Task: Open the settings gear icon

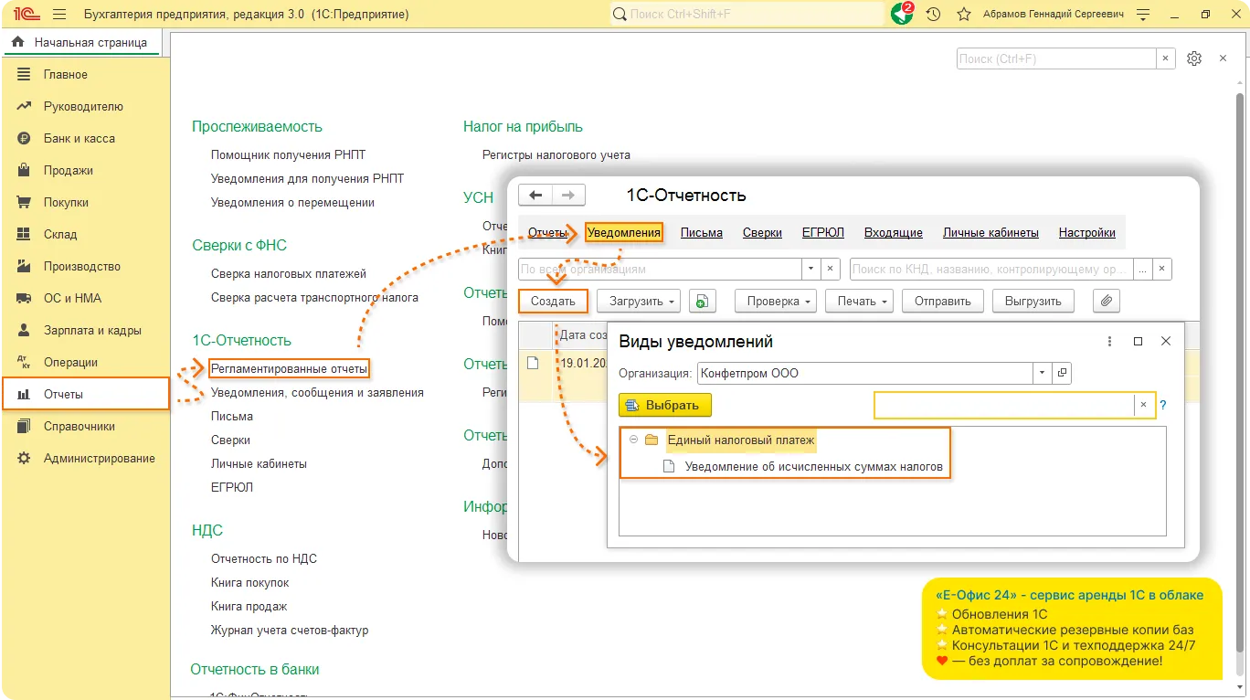Action: [1193, 58]
